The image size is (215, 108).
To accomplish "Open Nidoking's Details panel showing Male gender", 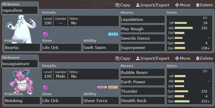I will coord(80,74).
